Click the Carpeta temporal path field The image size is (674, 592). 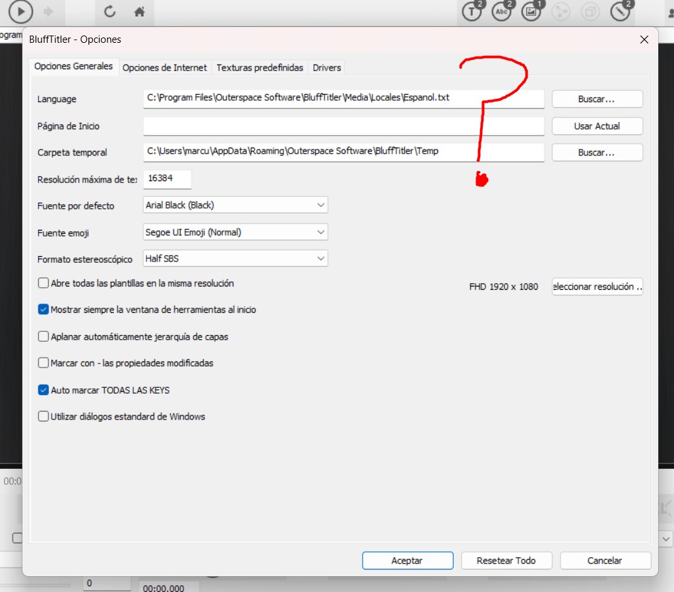coord(344,152)
